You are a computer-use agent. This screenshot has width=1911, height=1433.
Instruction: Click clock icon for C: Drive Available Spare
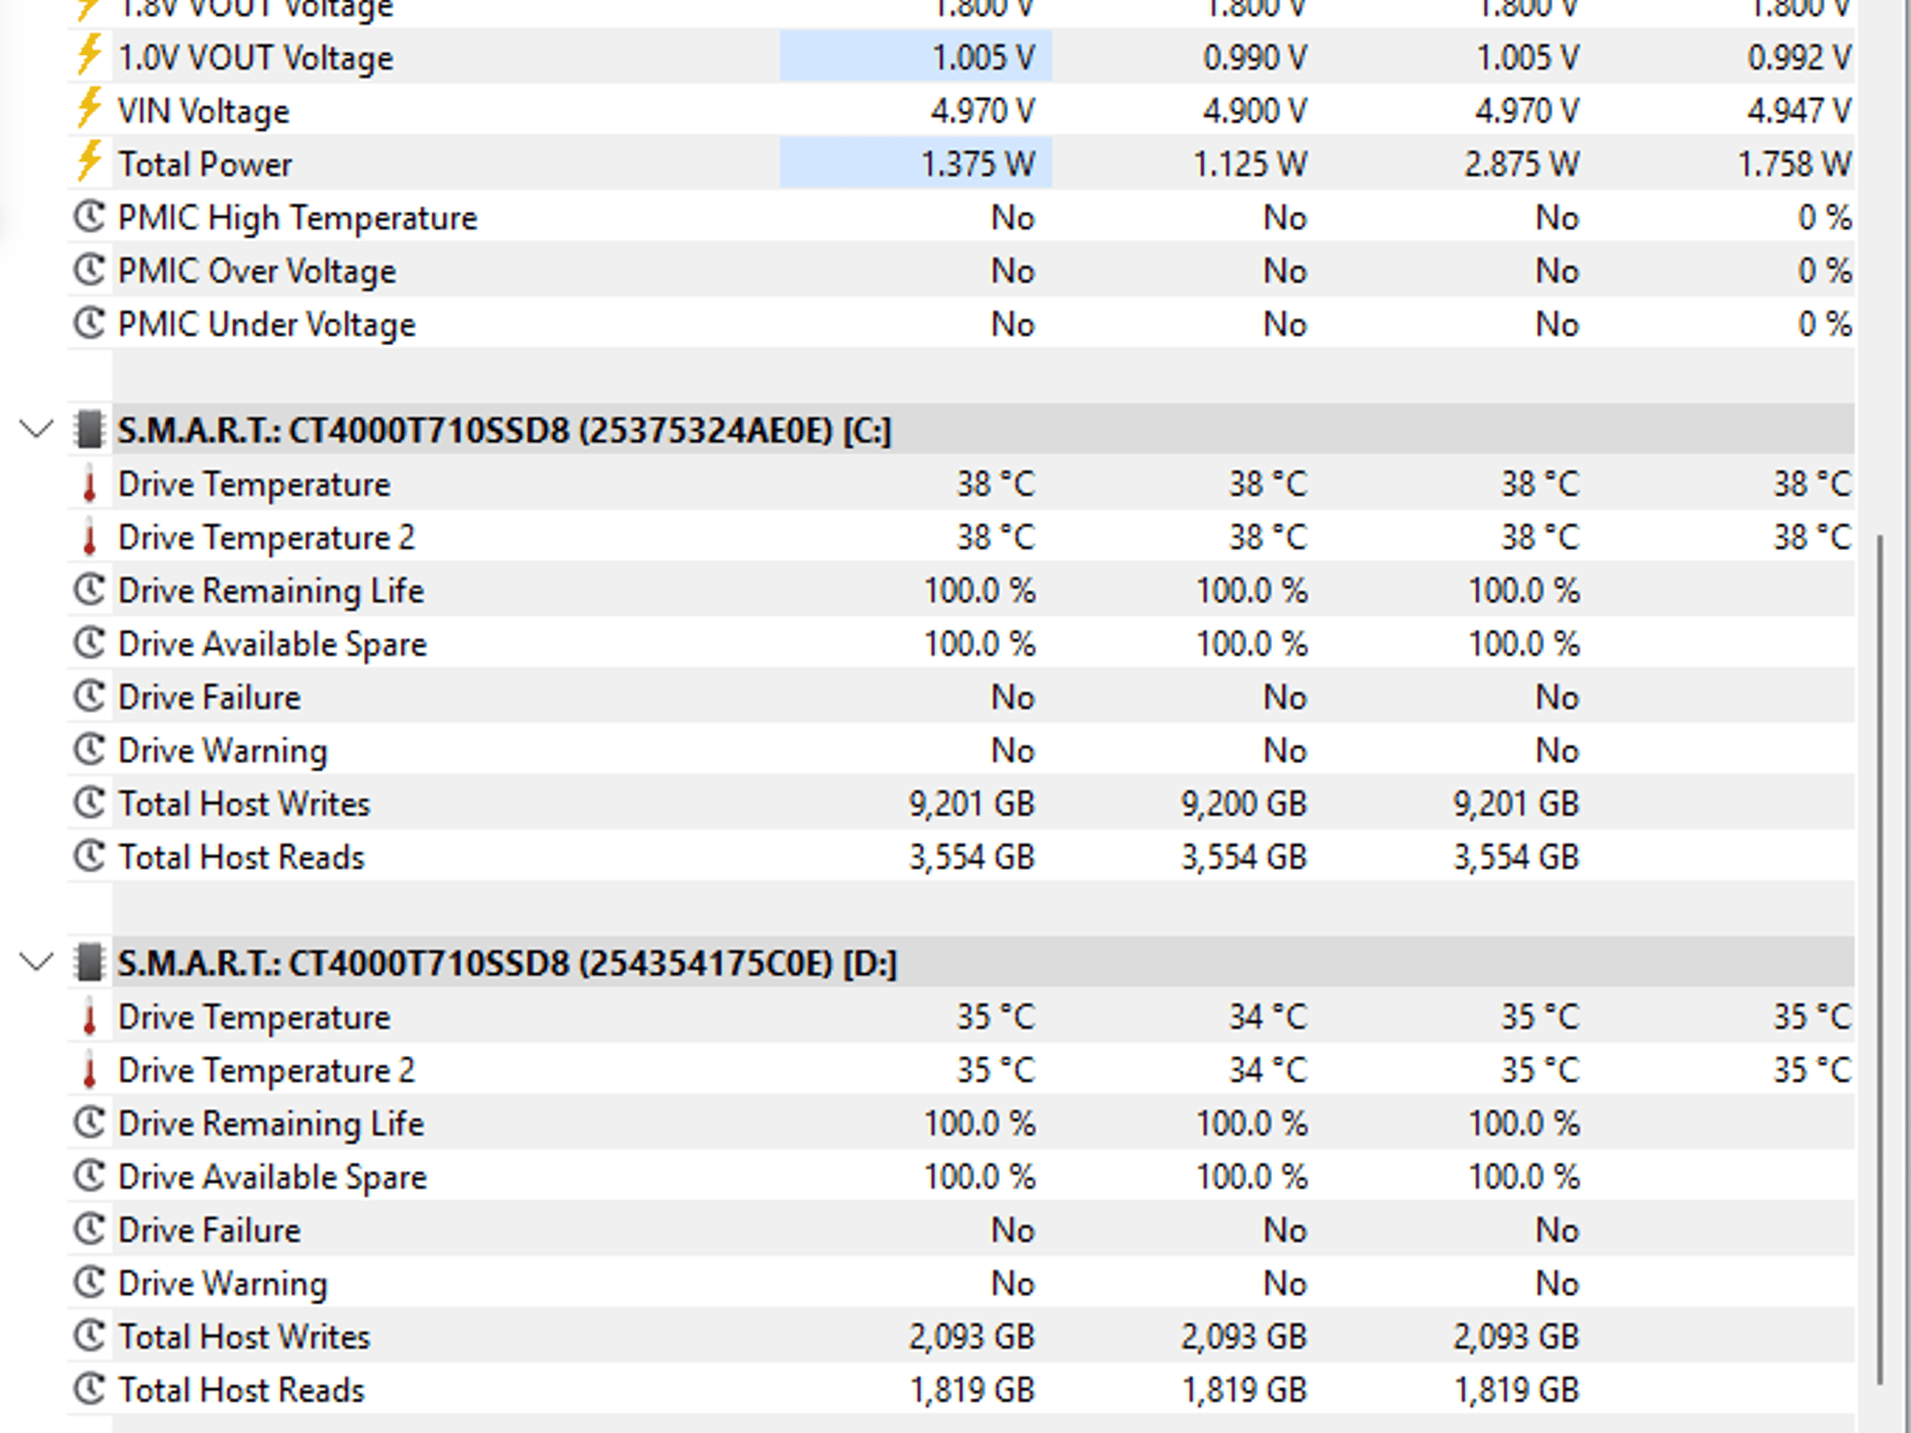point(89,643)
